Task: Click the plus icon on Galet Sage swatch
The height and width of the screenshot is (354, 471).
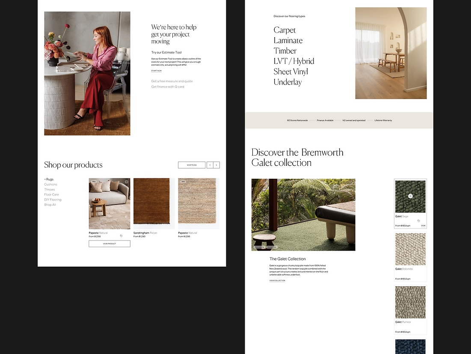Action: pyautogui.click(x=410, y=196)
